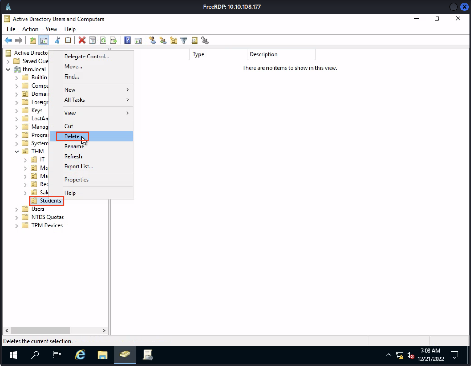Open Windows Search from the taskbar

pyautogui.click(x=35, y=355)
